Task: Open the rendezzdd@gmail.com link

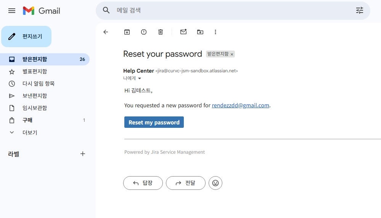Action: point(241,105)
